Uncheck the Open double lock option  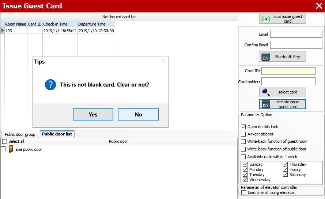tap(243, 127)
